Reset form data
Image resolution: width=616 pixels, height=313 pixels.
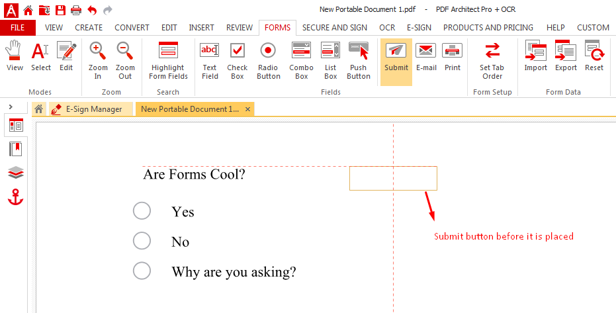point(594,56)
